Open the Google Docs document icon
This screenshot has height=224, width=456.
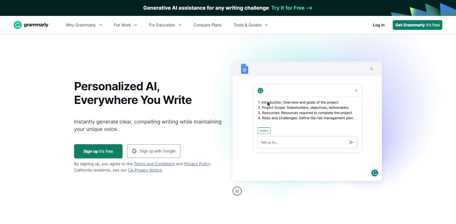coord(245,69)
